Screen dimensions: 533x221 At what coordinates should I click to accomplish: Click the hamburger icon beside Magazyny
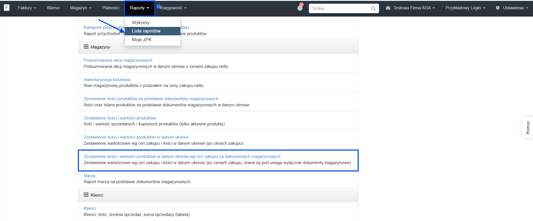pos(86,47)
